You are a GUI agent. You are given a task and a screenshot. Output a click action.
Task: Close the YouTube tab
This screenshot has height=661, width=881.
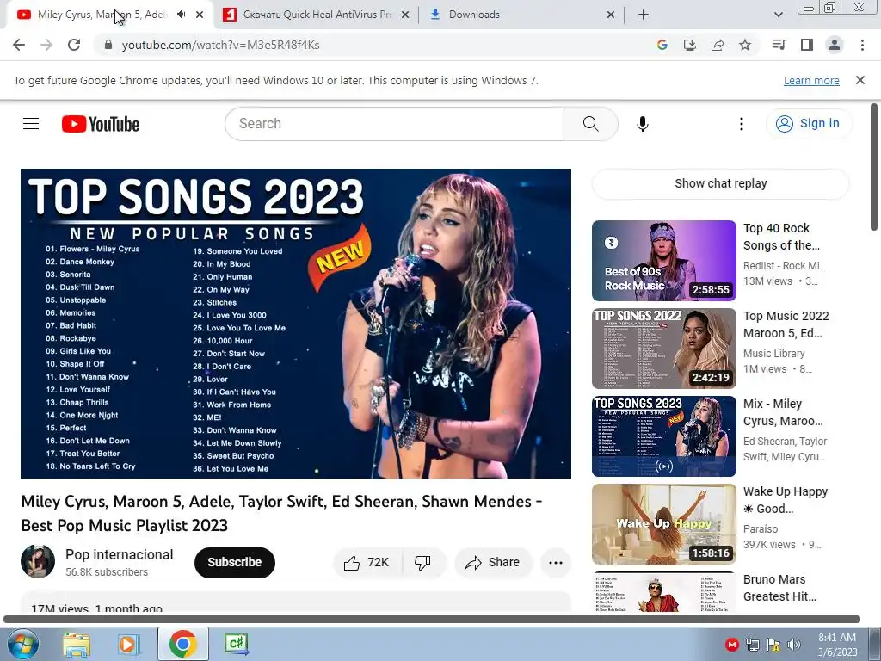coord(200,15)
